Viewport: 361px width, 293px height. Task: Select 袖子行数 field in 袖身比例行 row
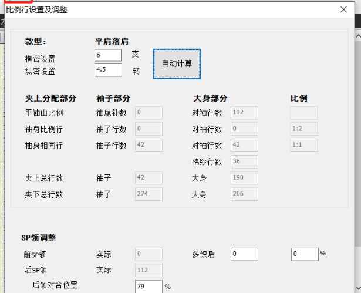tap(149, 129)
